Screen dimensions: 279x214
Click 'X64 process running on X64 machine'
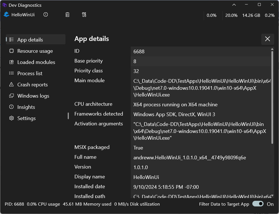(175, 104)
